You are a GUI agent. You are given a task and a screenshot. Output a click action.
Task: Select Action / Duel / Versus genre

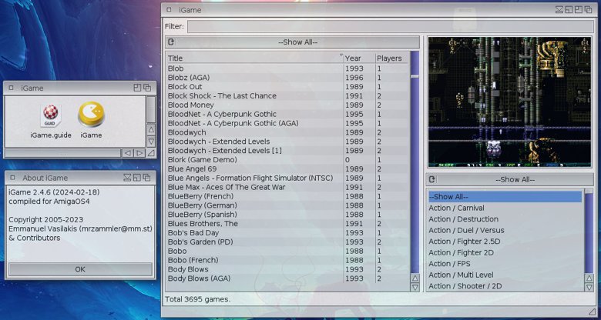pos(466,230)
